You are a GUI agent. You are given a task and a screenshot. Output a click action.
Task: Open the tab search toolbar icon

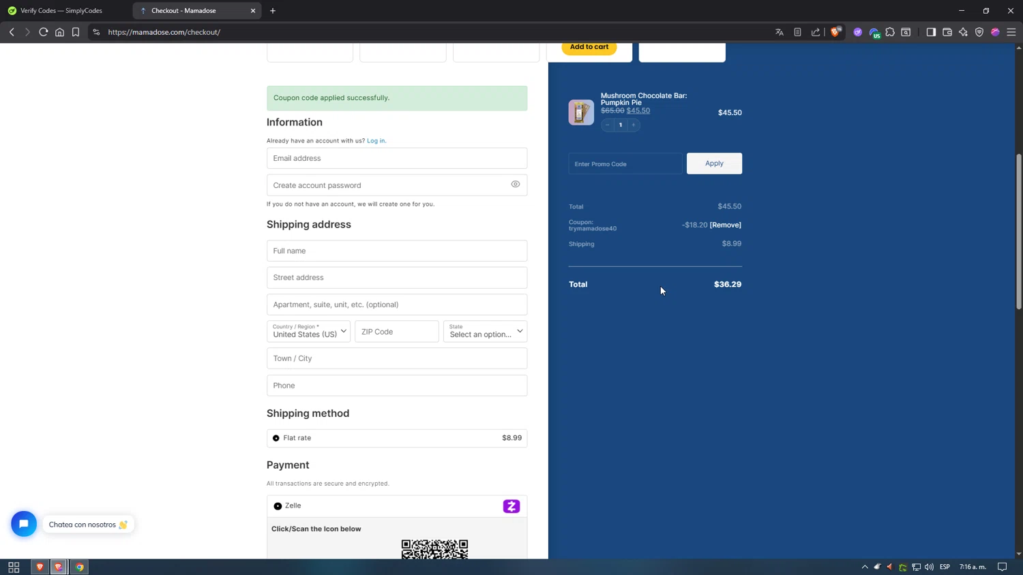point(906,32)
